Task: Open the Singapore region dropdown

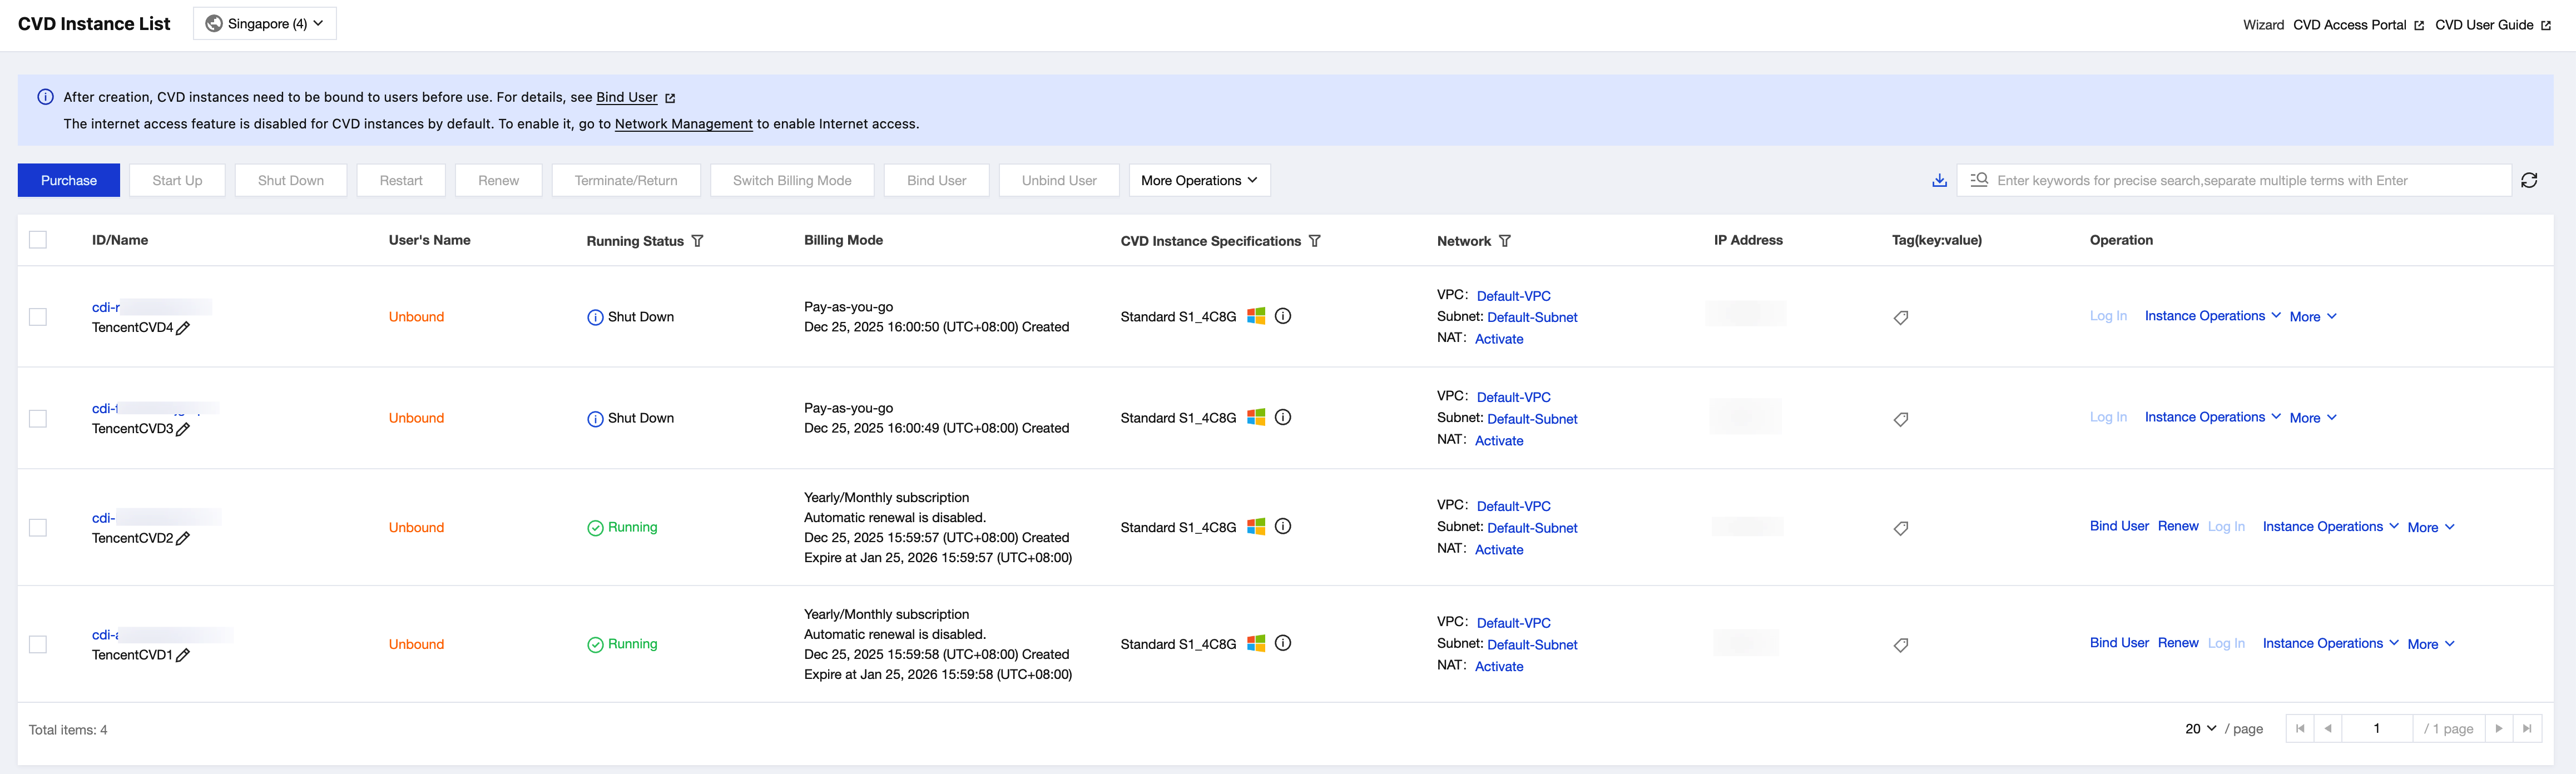Action: 265,24
